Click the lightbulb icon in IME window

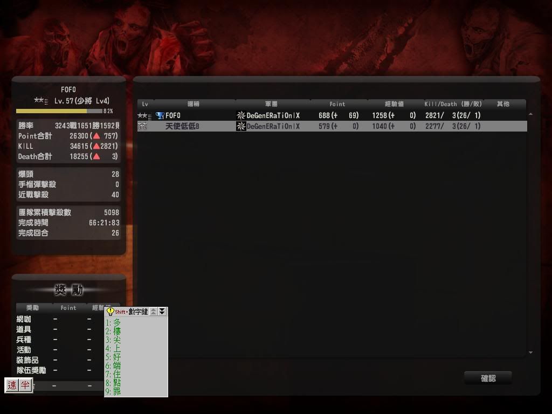coord(111,312)
